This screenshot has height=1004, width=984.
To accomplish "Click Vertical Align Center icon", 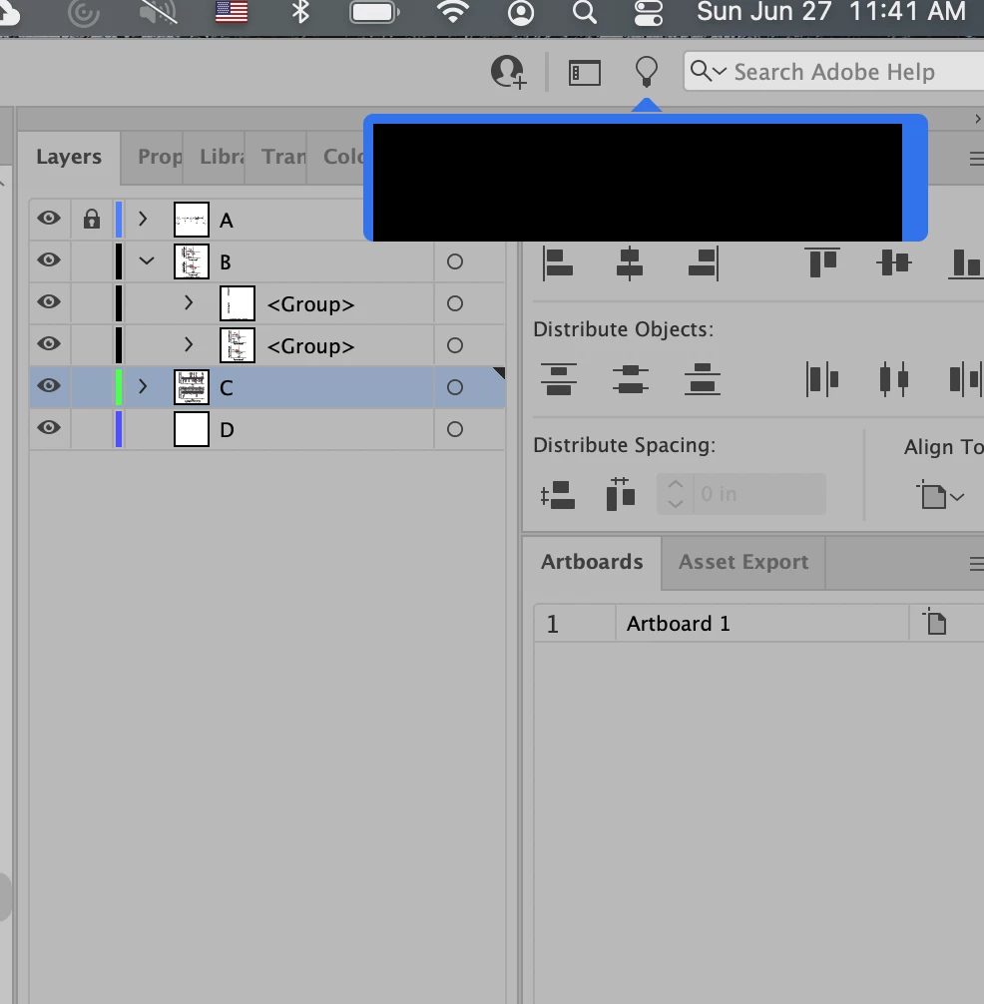I will click(894, 262).
